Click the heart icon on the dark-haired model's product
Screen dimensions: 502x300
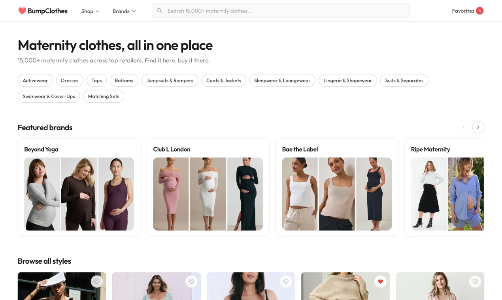coord(286,281)
